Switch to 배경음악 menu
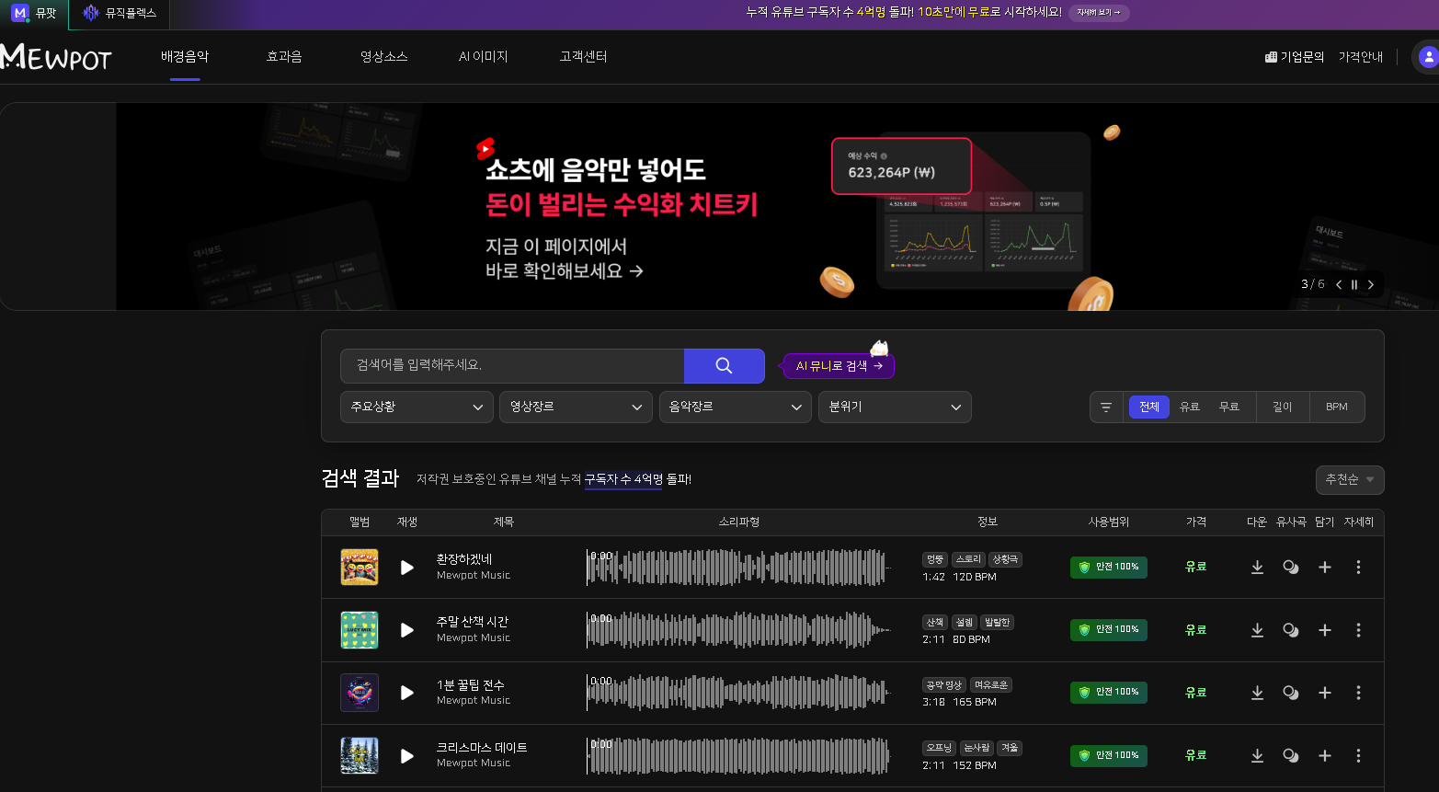Image resolution: width=1439 pixels, height=792 pixels. click(x=185, y=57)
